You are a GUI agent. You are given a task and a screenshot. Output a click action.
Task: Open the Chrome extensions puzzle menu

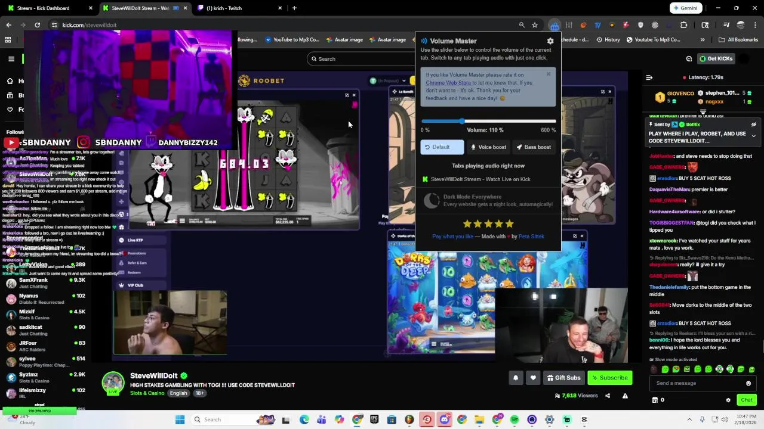(684, 25)
